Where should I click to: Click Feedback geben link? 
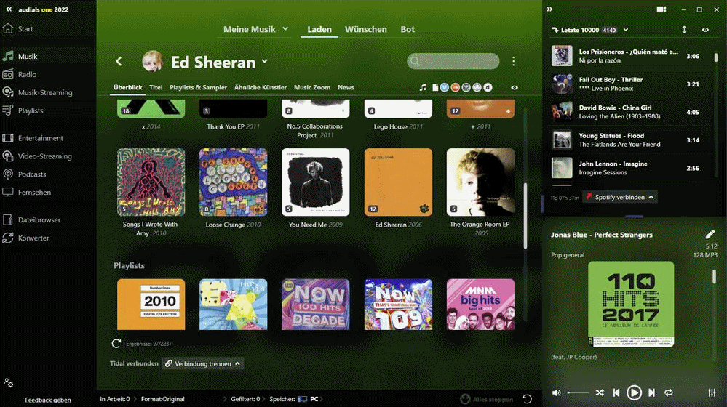click(48, 400)
